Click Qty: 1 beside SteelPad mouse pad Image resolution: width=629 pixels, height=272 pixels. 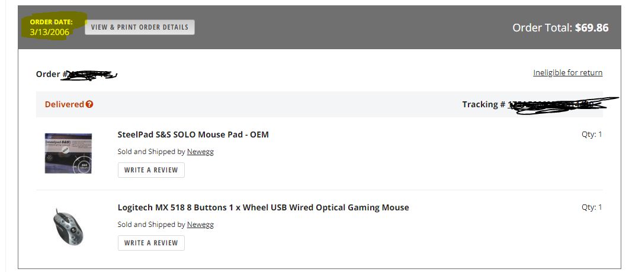tap(592, 135)
